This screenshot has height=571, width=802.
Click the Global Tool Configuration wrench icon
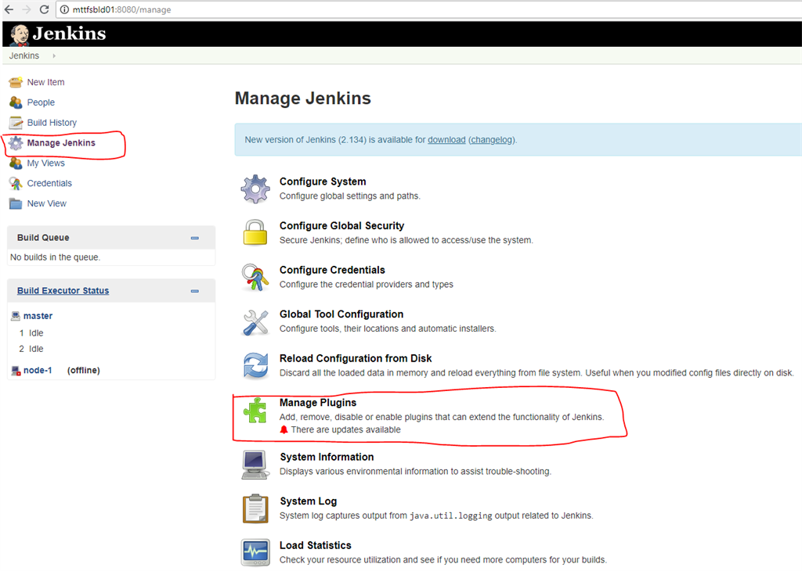point(255,321)
